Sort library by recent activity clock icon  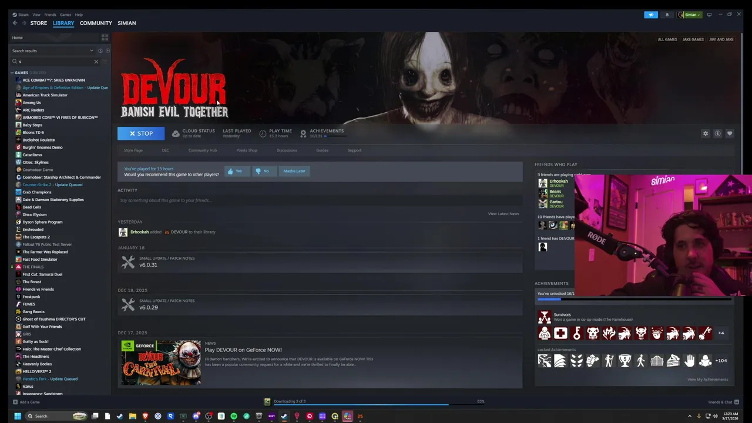point(100,51)
